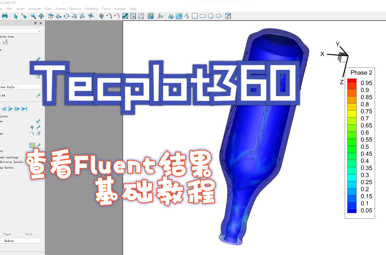The height and width of the screenshot is (255, 386).
Task: Select the add contour level tool
Action: coord(125,16)
